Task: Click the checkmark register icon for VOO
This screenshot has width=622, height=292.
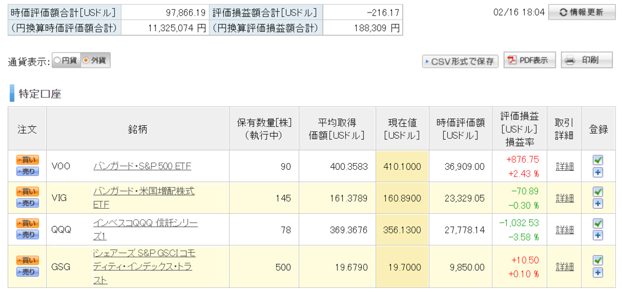Action: click(598, 160)
